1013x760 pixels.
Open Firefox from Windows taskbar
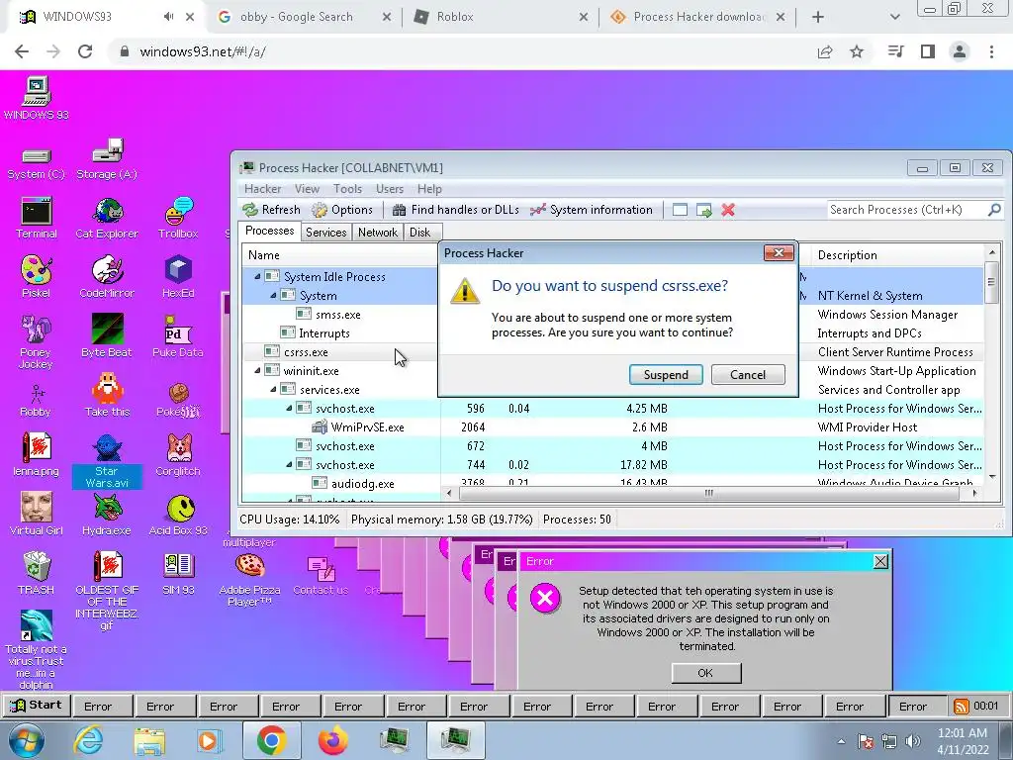(333, 740)
